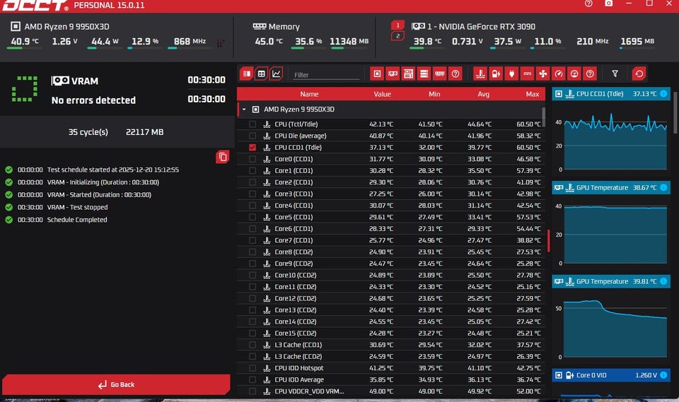Screen dimensions: 679x402
Task: Check the Core5 (CCD1) checkbox
Action: (253, 217)
